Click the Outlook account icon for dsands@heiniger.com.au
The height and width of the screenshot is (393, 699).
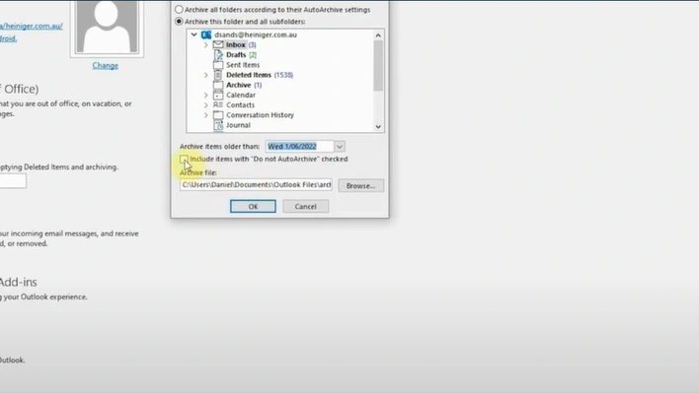(206, 34)
